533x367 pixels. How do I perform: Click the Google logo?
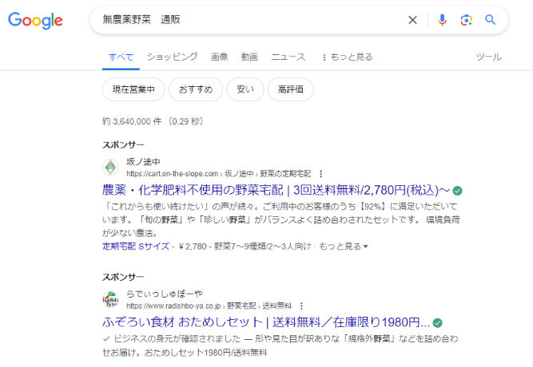(35, 21)
